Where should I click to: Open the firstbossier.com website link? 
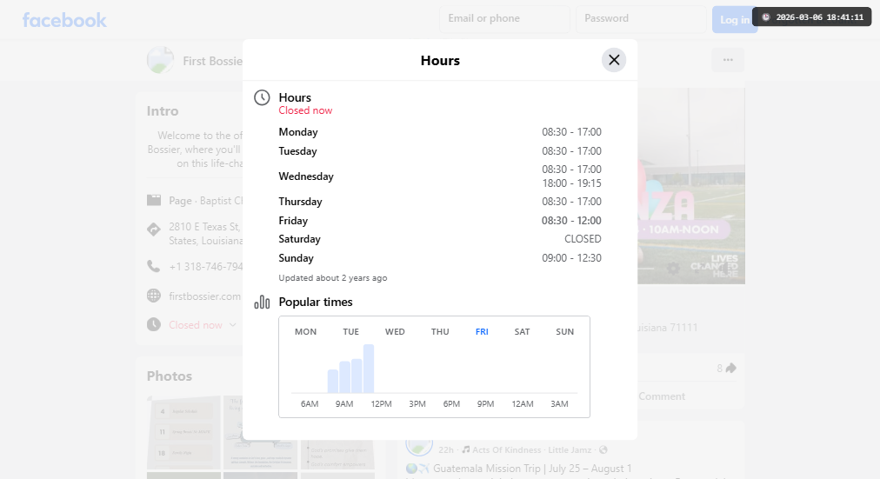(205, 296)
